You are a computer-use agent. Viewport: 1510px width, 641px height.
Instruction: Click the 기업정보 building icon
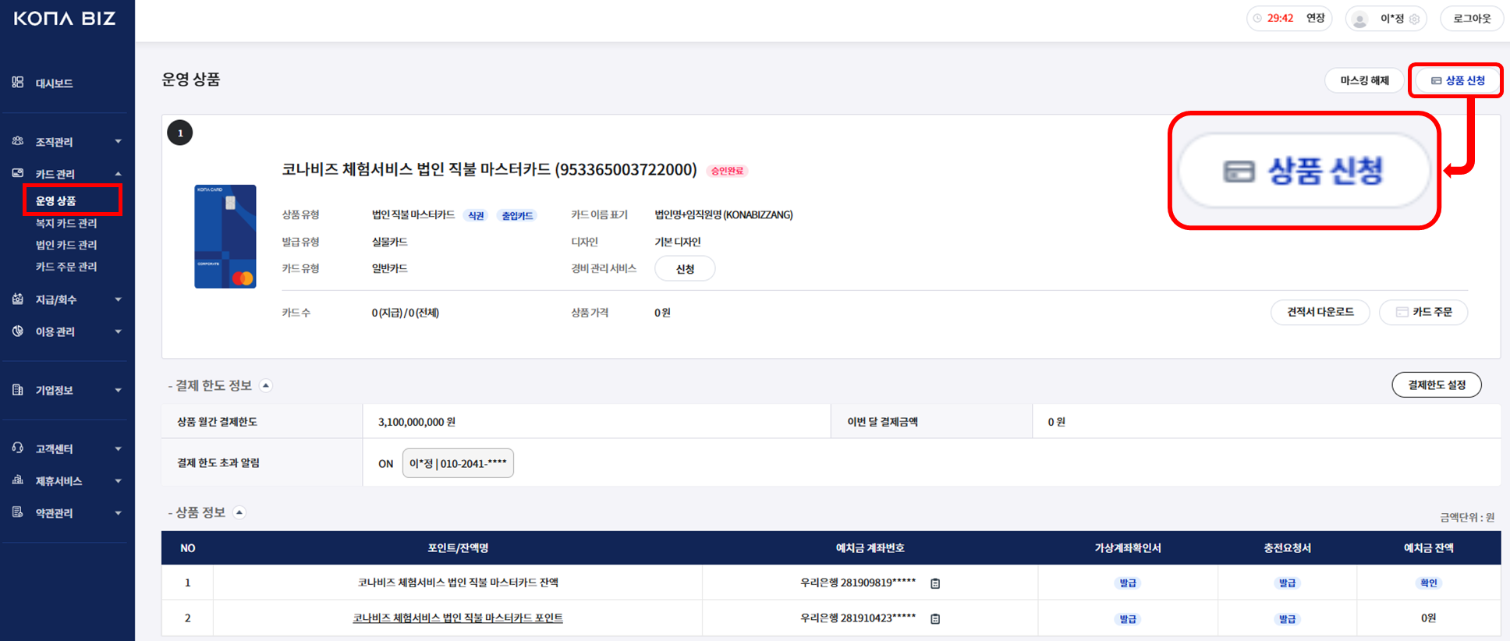click(17, 389)
